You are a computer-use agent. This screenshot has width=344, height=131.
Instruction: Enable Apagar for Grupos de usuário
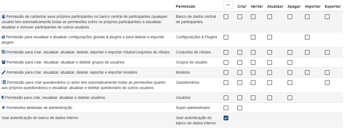pyautogui.click(x=290, y=62)
